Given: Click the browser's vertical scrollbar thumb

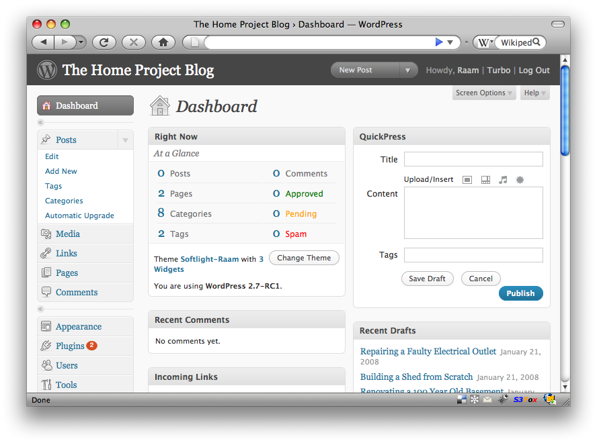Looking at the screenshot, I should coord(565,111).
